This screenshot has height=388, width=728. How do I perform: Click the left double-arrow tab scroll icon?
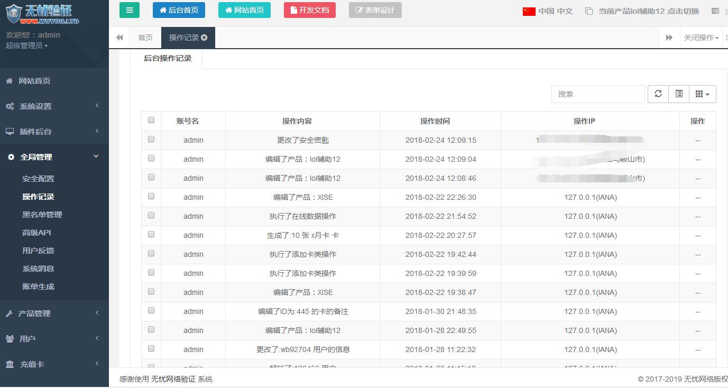[119, 38]
